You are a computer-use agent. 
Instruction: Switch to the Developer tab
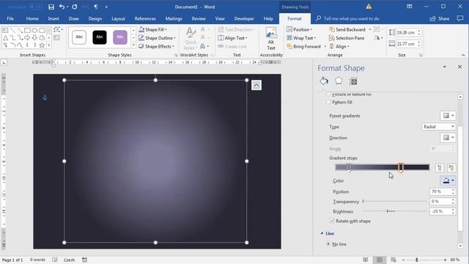(x=244, y=18)
